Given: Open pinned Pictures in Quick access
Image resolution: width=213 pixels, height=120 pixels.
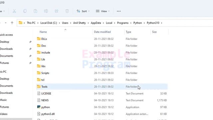Looking at the screenshot, I should [4, 63].
